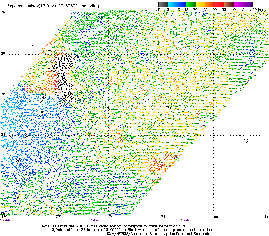Pick the brown 35–40 knots legend swatch
The height and width of the screenshot is (236, 269).
tap(229, 4)
